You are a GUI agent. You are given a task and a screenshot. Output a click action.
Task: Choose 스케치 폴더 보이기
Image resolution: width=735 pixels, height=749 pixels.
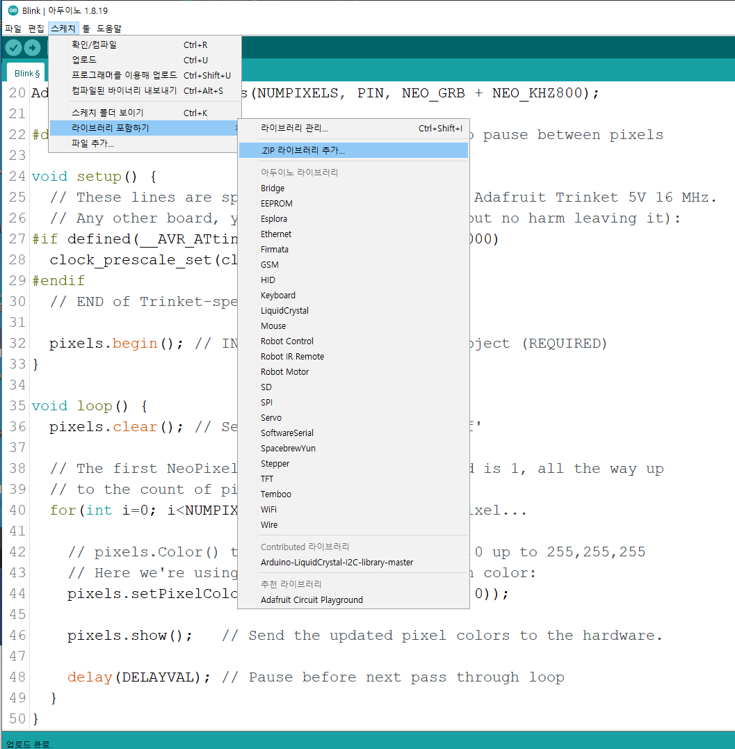[145, 113]
